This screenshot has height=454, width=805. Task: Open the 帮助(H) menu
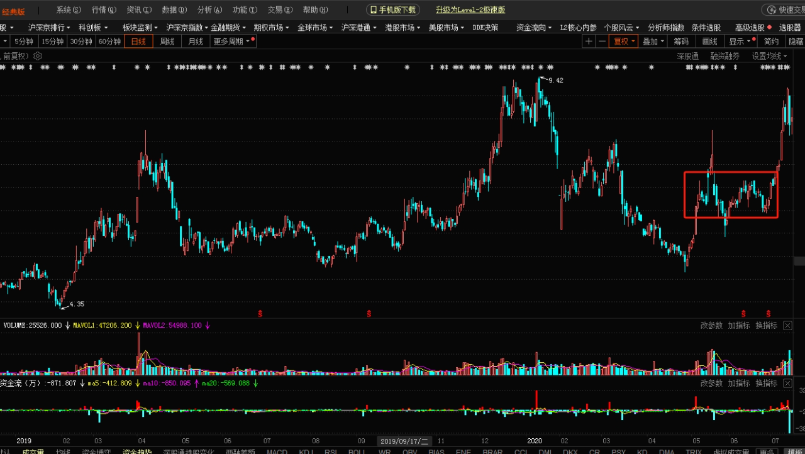[315, 10]
